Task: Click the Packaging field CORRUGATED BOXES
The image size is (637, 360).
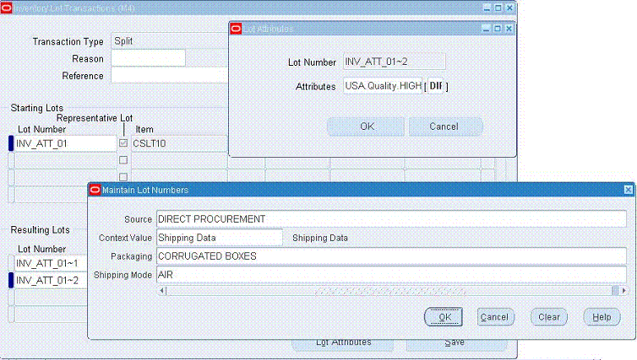Action: coord(391,256)
